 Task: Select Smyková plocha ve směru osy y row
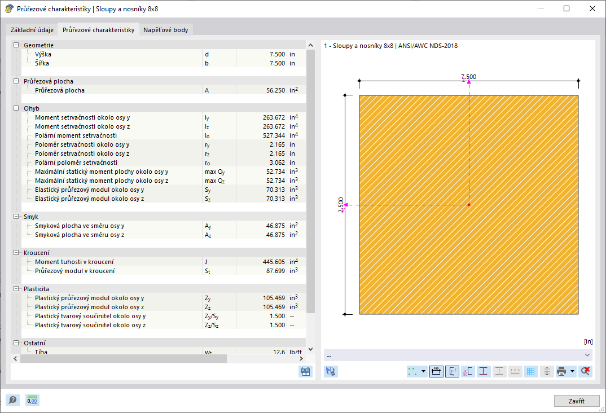tap(164, 226)
